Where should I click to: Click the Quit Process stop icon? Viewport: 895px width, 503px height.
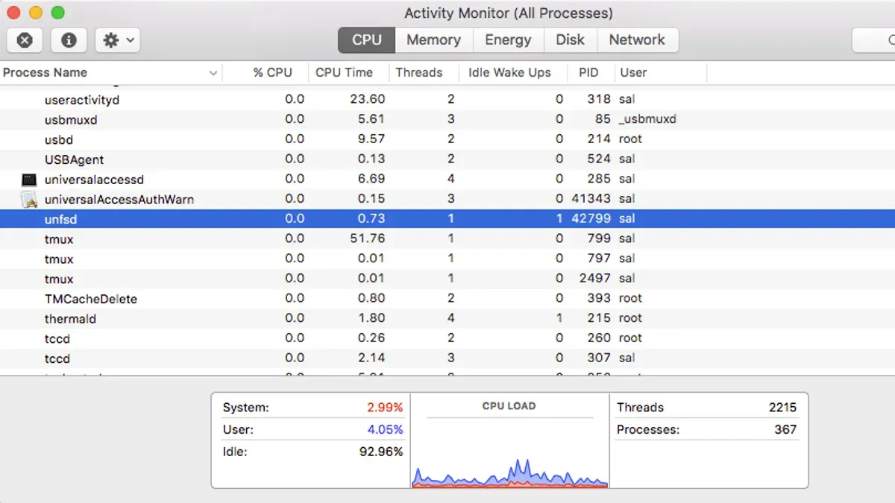25,40
